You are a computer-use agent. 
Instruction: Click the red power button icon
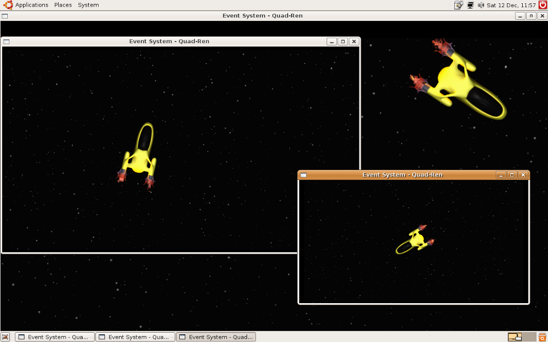[543, 5]
